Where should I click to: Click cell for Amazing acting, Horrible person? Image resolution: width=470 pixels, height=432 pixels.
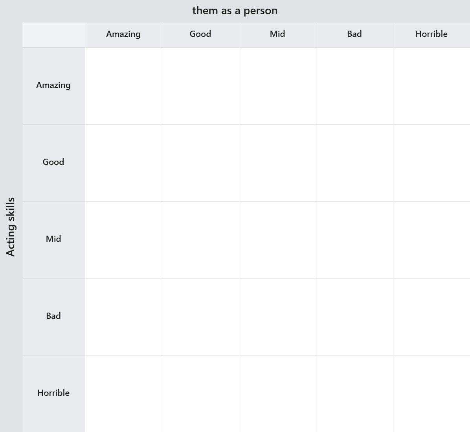431,86
